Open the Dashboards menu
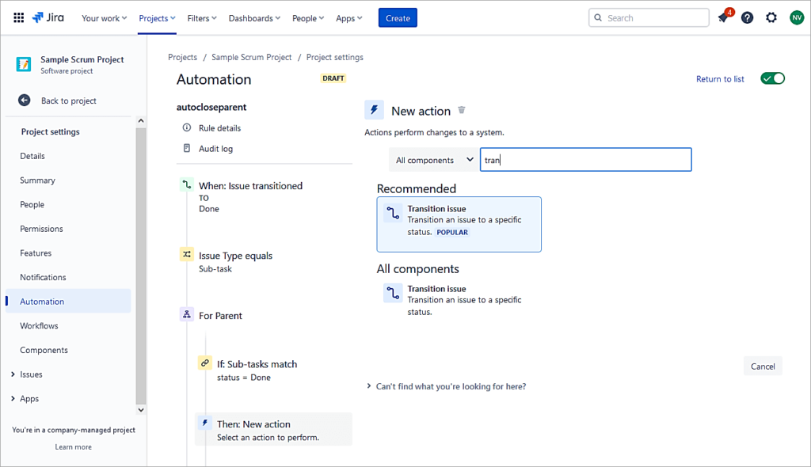 pos(255,18)
